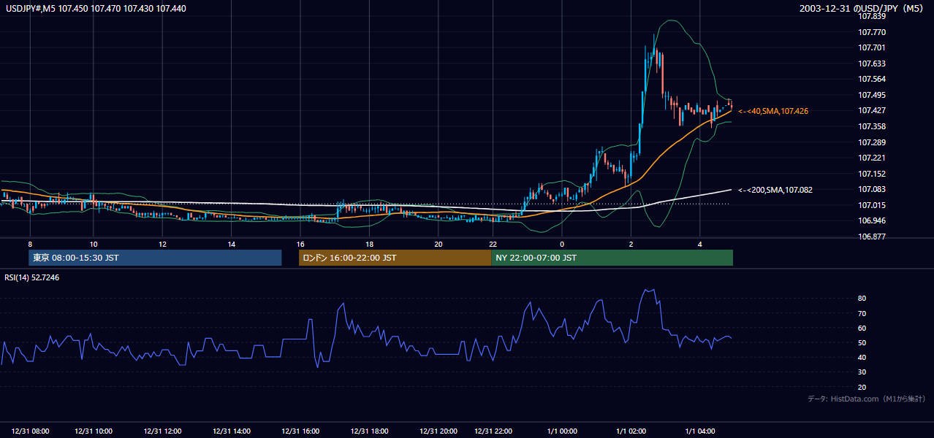Click the <-<200,SMA,107.082 label
Screen dimensions: 934x438
(775, 190)
